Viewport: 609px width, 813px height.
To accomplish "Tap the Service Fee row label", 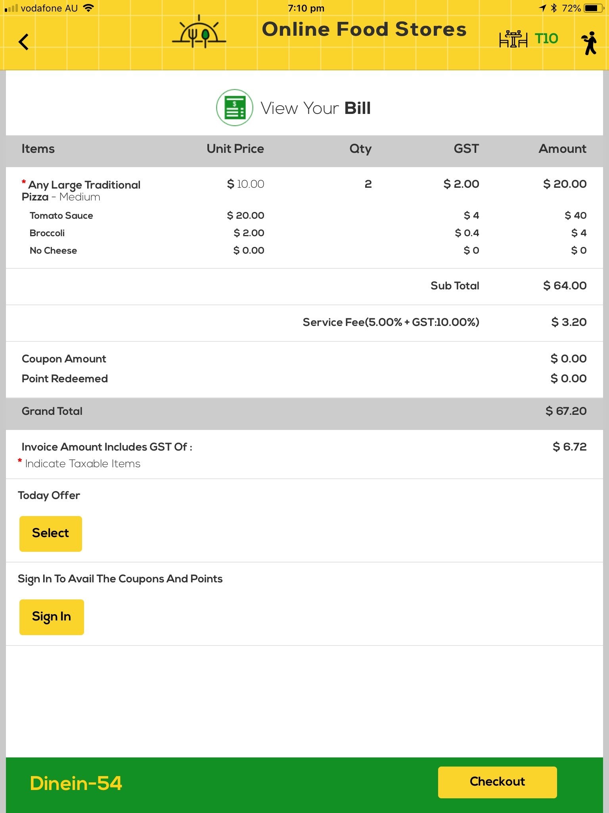I will tap(391, 322).
